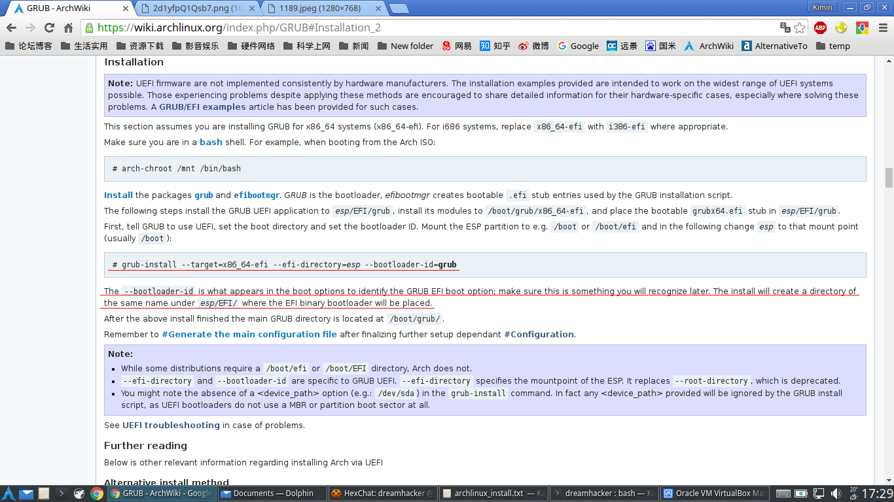Image resolution: width=894 pixels, height=502 pixels.
Task: Open the AlternativeTo bookmark
Action: 775,46
